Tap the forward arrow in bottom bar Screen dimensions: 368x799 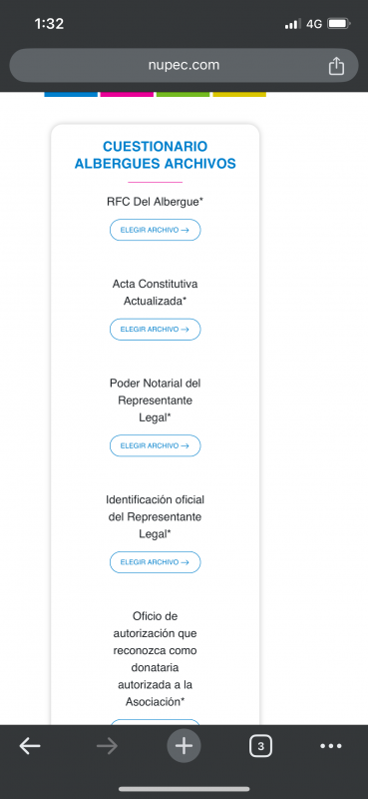coord(107,746)
